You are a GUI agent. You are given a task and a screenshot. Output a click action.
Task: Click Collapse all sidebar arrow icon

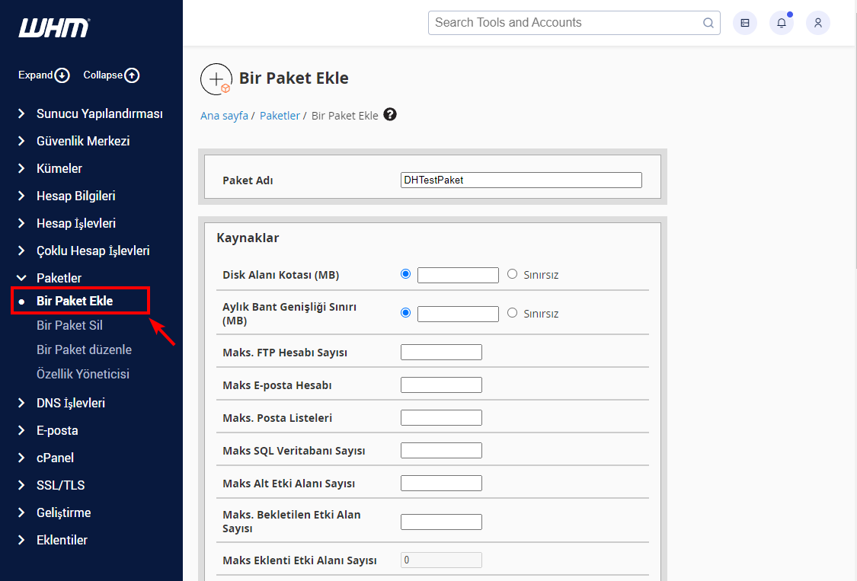tap(132, 75)
